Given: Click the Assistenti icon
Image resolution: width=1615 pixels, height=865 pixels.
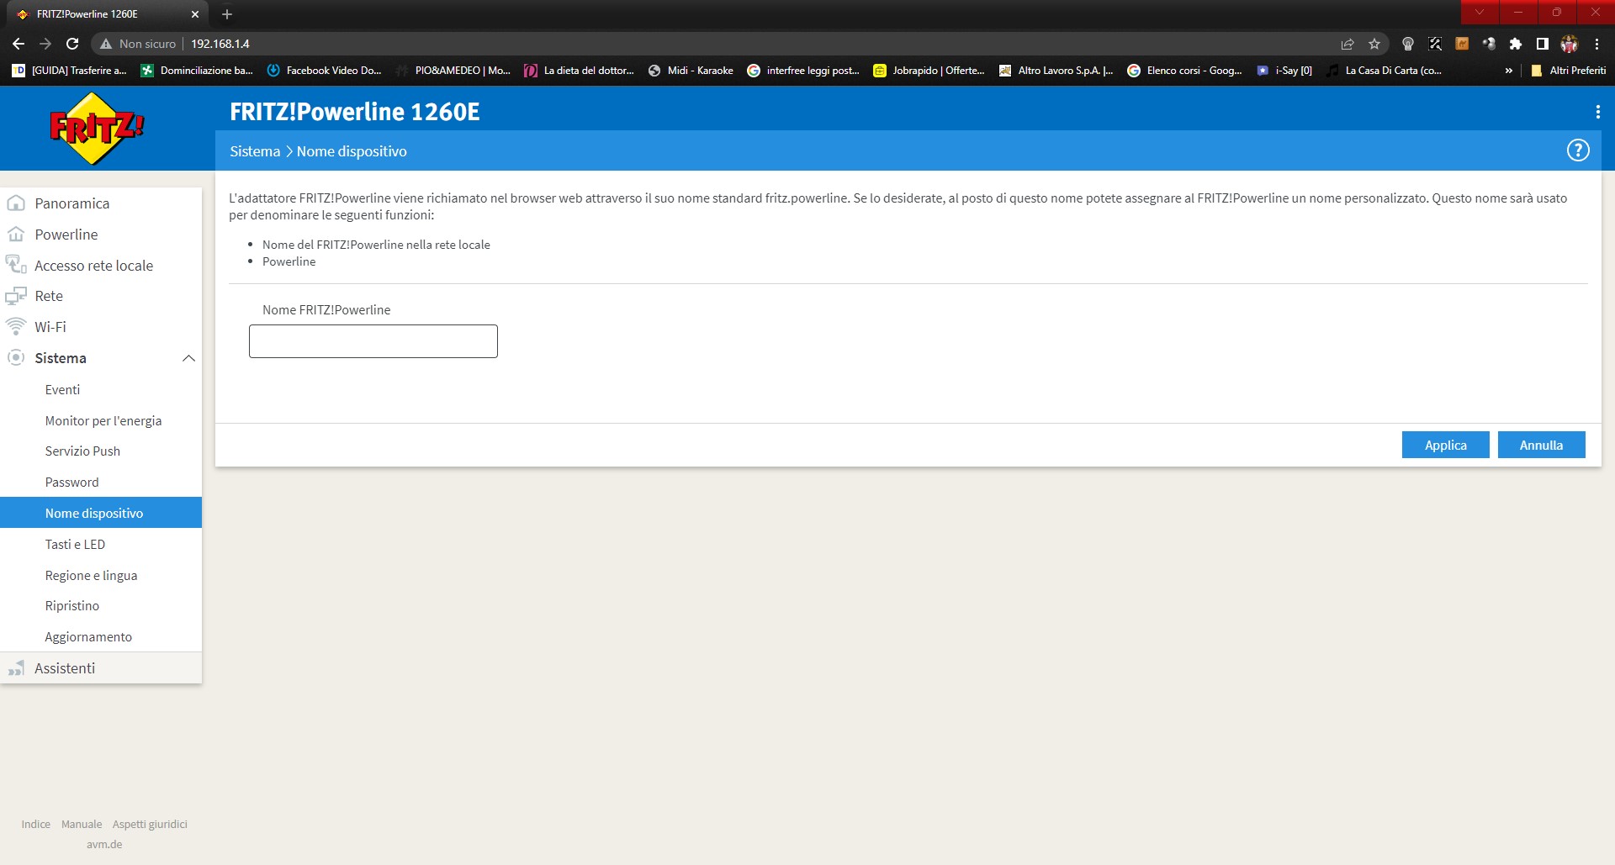Looking at the screenshot, I should (x=16, y=668).
